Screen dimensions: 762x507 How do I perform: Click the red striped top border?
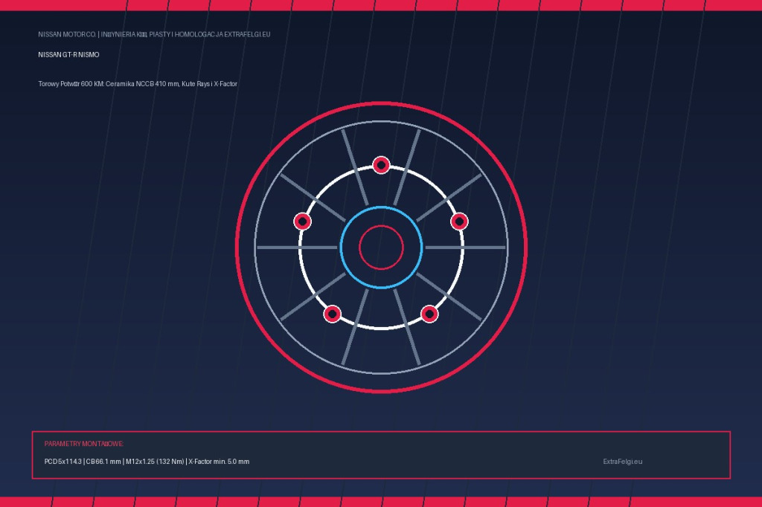[381, 5]
